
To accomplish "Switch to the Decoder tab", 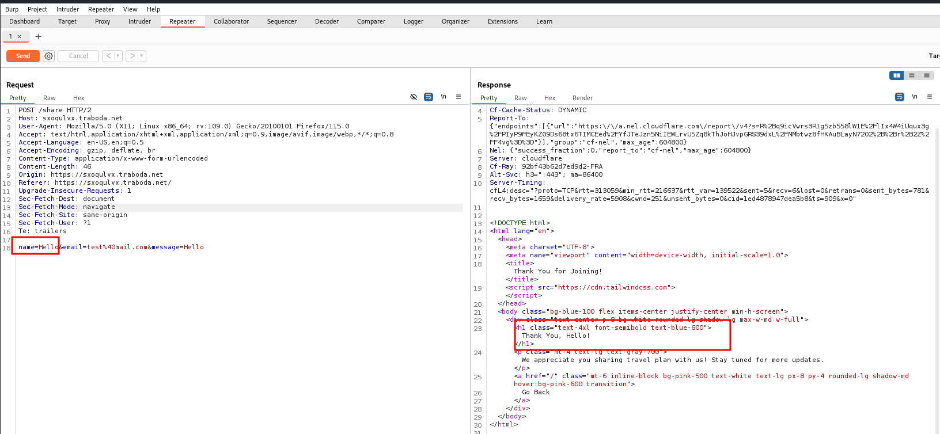I will 327,21.
